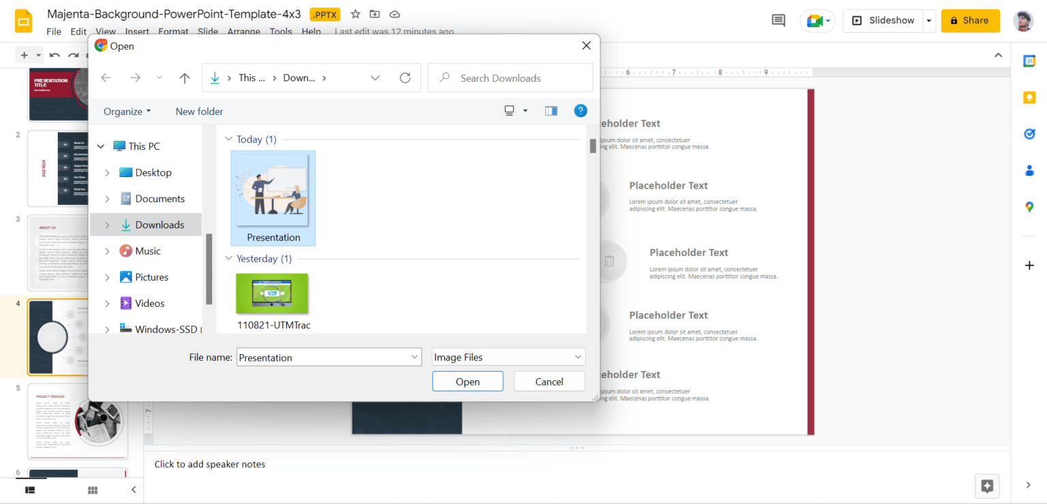Open Google Calendar in the side panel
This screenshot has height=504, width=1047.
click(x=1029, y=60)
